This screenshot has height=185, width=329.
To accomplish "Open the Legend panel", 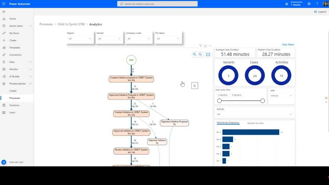I will coord(320,12).
